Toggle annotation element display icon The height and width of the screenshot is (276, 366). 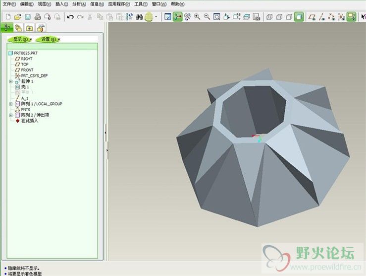(x=351, y=17)
